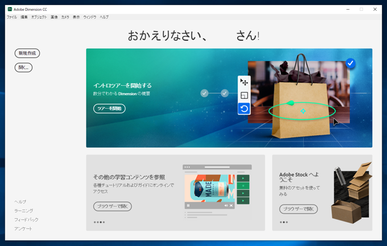This screenshot has width=387, height=246.
Task: Click the ラーニング link
Action: pos(23,211)
